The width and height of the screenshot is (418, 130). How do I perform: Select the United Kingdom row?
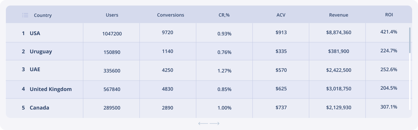[x=50, y=89]
